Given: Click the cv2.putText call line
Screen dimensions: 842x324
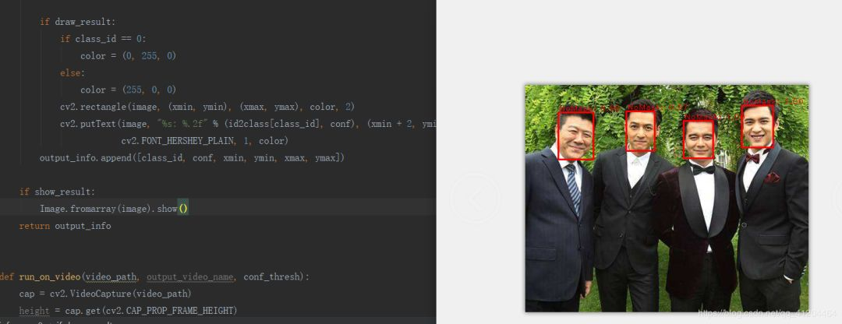Looking at the screenshot, I should tap(248, 124).
